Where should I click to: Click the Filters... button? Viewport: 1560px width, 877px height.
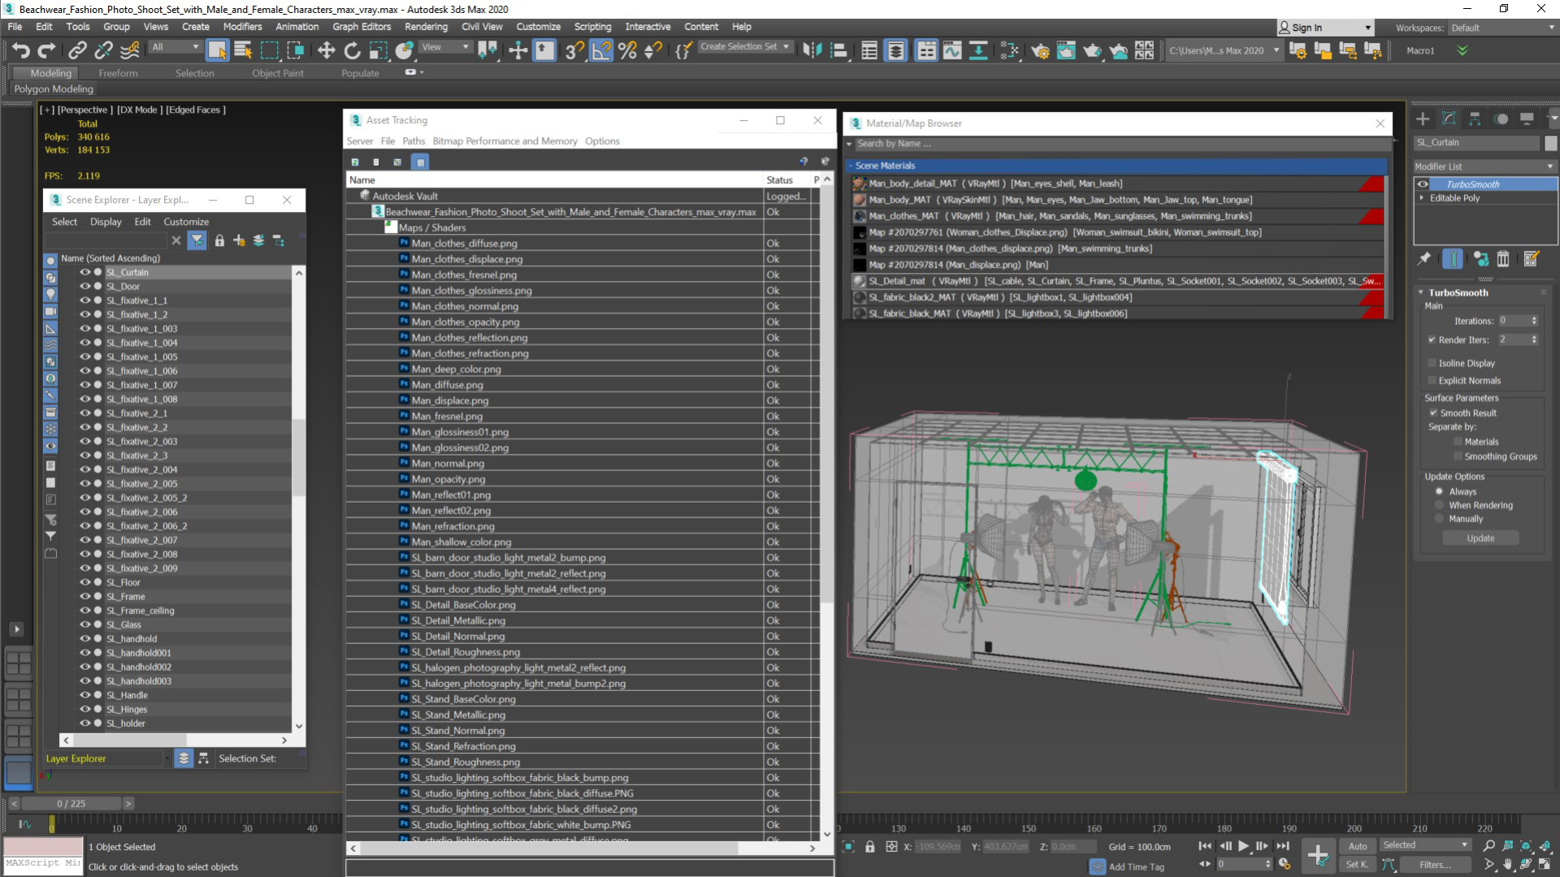pyautogui.click(x=1435, y=865)
